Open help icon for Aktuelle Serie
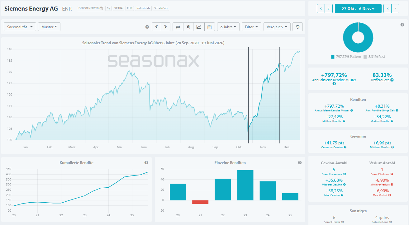The height and width of the screenshot is (225, 409). coord(391,222)
